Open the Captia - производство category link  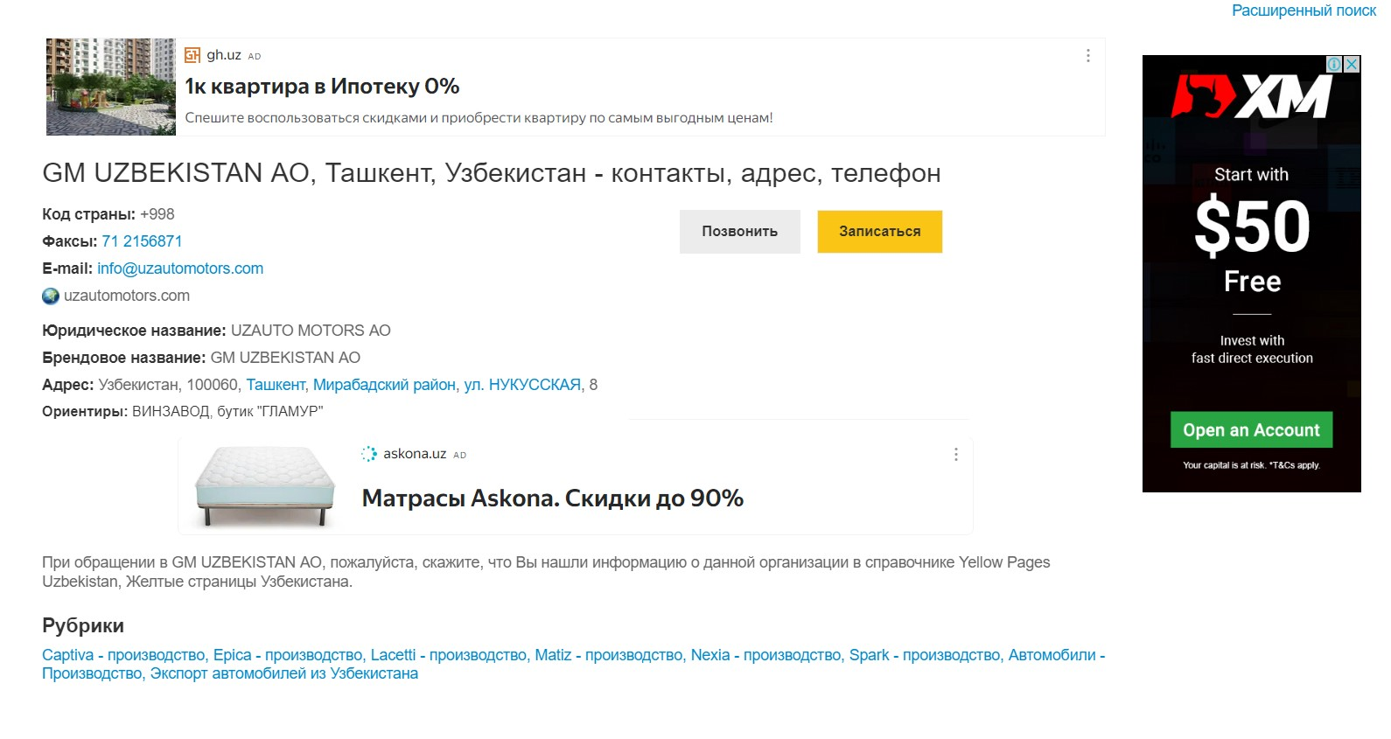124,655
